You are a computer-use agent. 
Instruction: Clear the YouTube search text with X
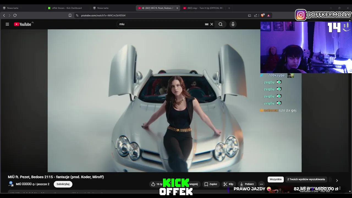point(212,24)
